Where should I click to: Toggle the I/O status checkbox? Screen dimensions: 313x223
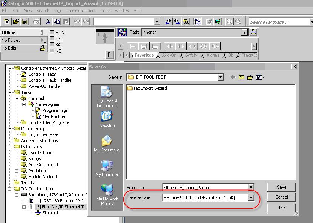[52, 50]
